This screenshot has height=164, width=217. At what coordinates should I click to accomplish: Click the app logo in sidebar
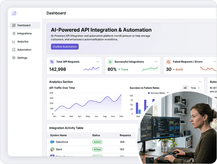[x=14, y=13]
